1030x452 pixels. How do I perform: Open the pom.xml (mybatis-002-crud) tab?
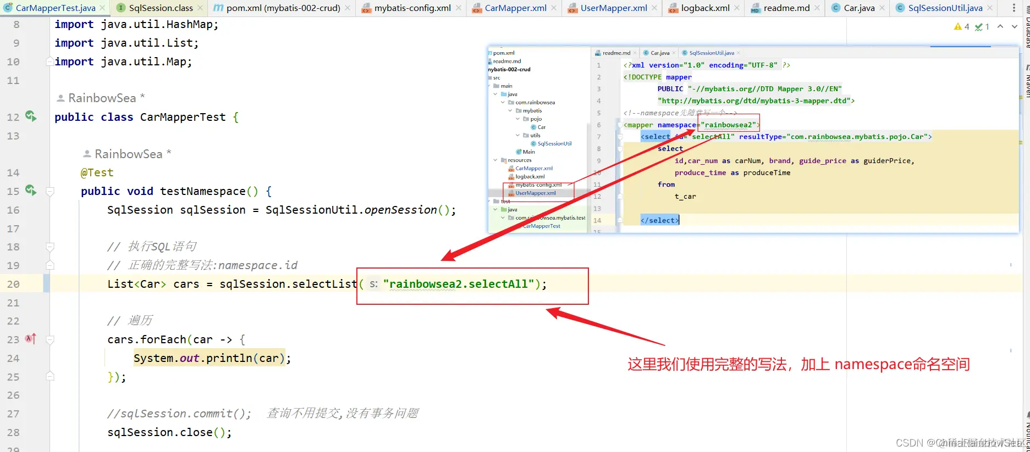(x=283, y=8)
